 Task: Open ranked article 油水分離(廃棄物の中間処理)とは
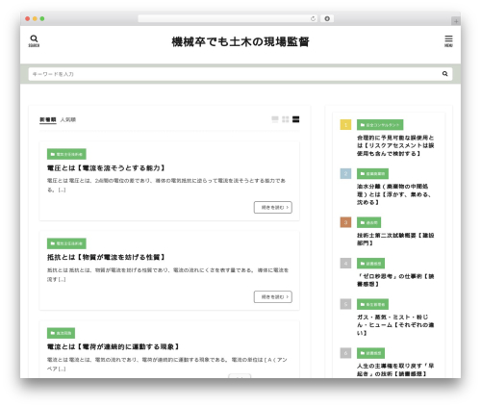point(393,194)
